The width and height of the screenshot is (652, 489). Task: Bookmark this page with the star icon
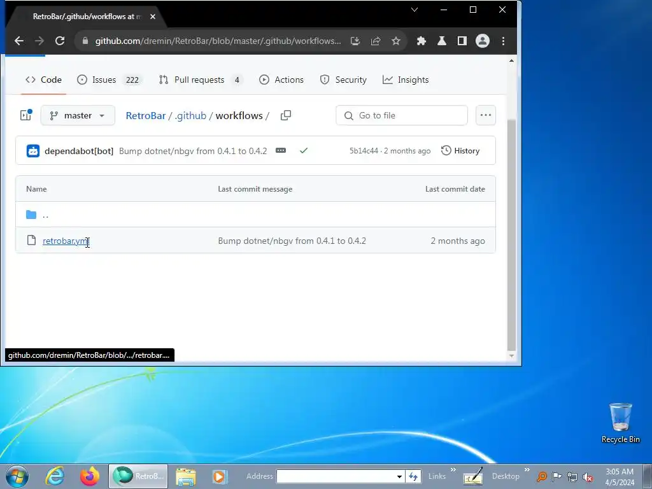tap(396, 41)
